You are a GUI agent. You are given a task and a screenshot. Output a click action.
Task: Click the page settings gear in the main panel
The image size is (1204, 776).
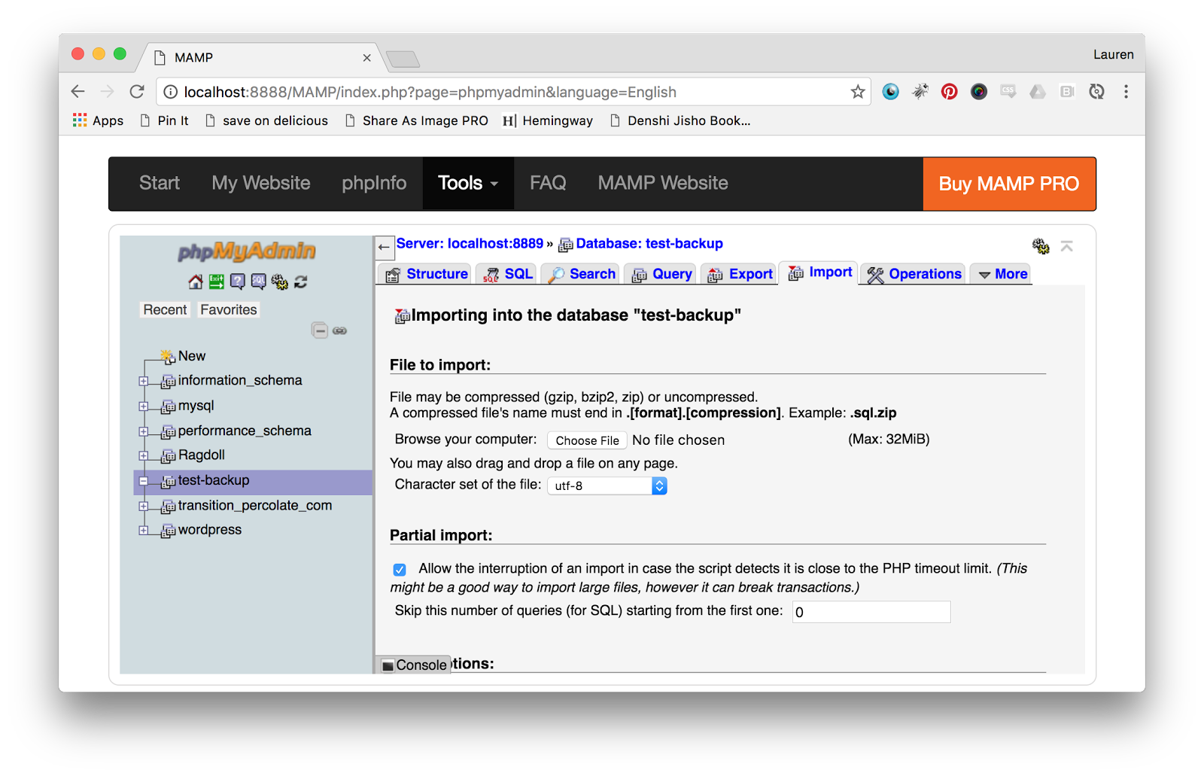1040,245
